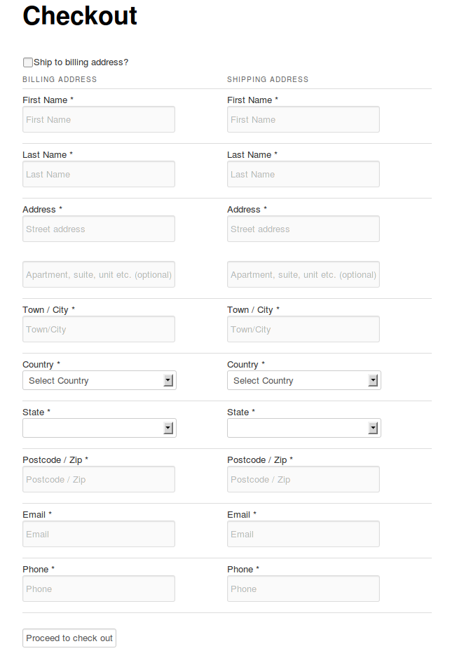Image resolution: width=450 pixels, height=658 pixels.
Task: Click the shipping Street address field
Action: [x=303, y=229]
